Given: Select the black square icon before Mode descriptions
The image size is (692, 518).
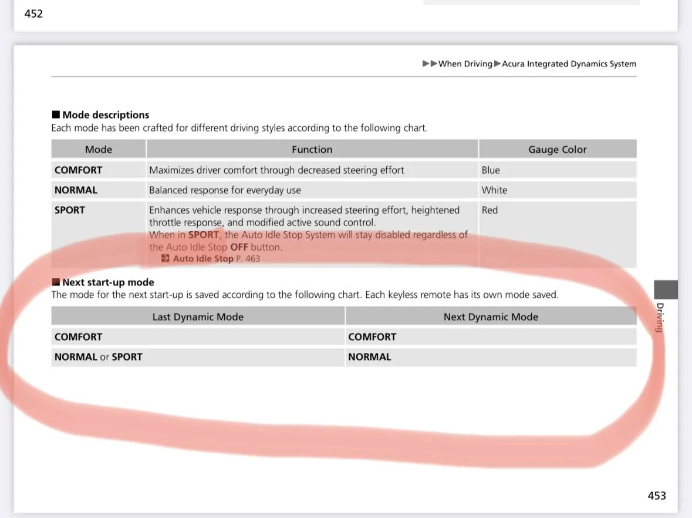Looking at the screenshot, I should click(x=55, y=115).
